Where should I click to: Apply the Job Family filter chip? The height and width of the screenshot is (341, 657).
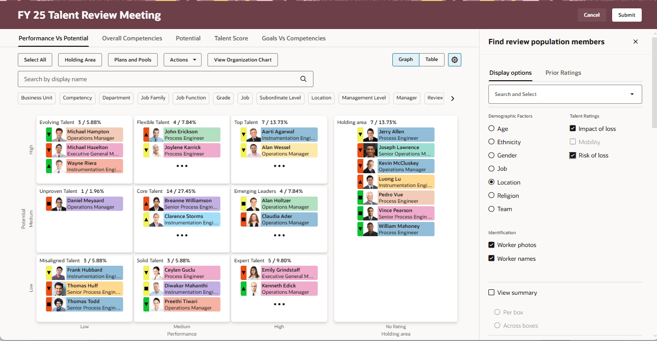click(153, 98)
